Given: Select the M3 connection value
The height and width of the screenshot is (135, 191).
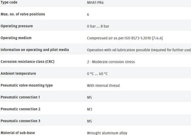Looking at the screenshot, I should point(90,109).
